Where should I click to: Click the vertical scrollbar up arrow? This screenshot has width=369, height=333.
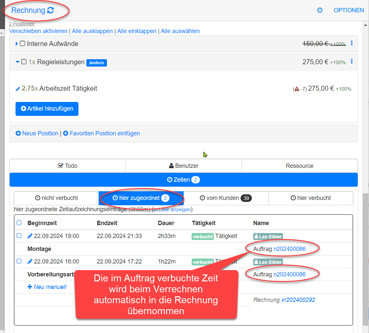coord(365,25)
